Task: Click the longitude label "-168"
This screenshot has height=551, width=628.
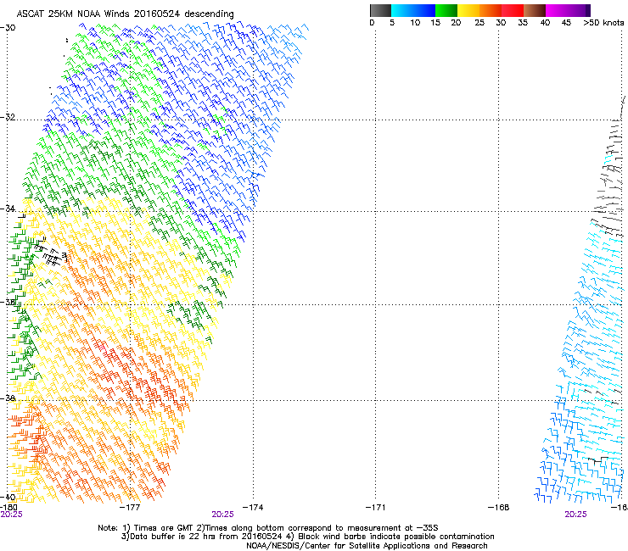Action: pyautogui.click(x=498, y=508)
